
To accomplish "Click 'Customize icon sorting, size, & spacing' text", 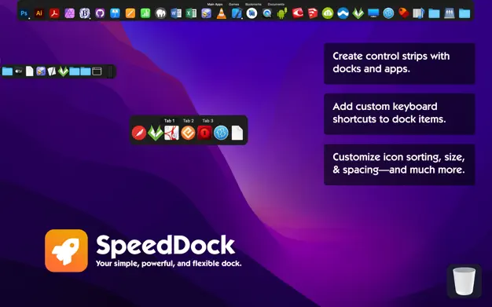I will coord(398,163).
